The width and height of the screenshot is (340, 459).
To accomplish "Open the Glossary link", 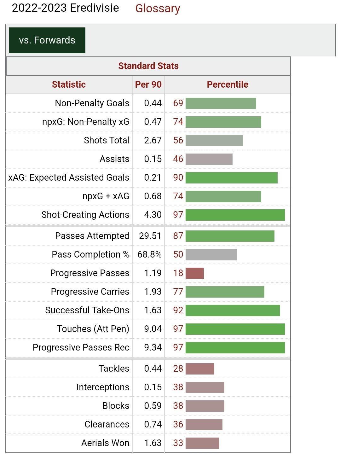I will 158,9.
